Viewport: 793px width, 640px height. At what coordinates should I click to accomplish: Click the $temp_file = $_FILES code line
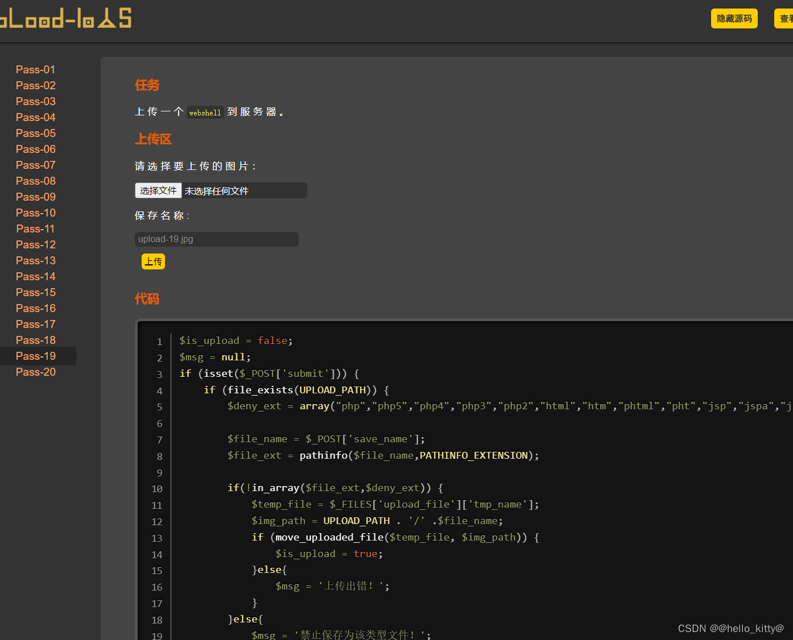395,504
